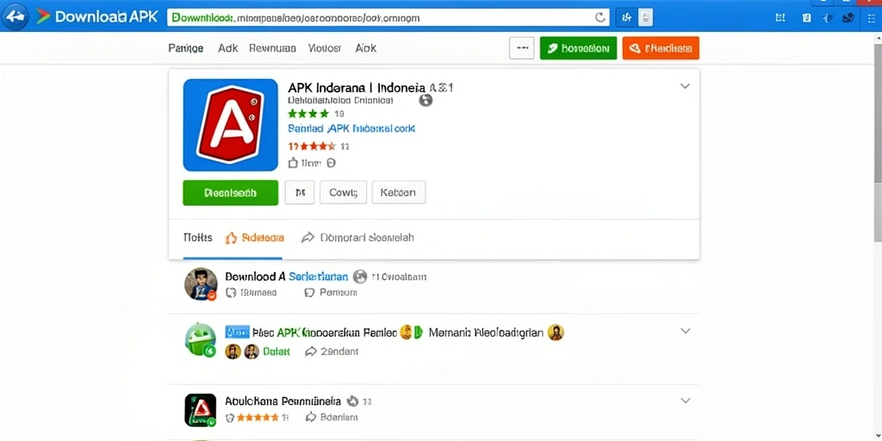
Task: Click the thumbs-up icon under the orange rating
Action: 293,163
